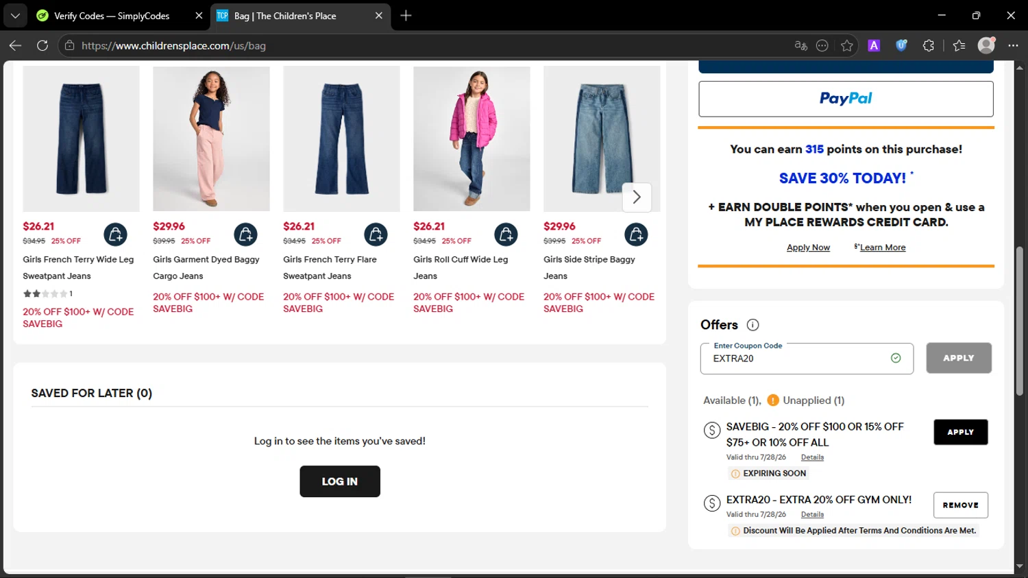Open new browser tab
Image resolution: width=1028 pixels, height=578 pixels.
(406, 15)
